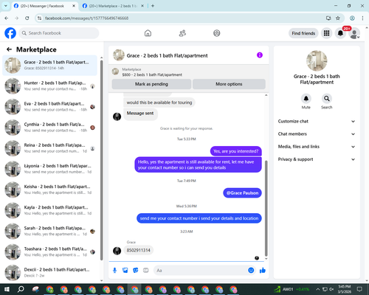The height and width of the screenshot is (295, 369).
Task: Open the Windows Start button
Action: (x=7, y=289)
